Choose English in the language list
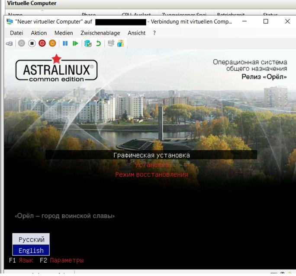Image resolution: width=296 pixels, height=276 pixels. [x=31, y=250]
